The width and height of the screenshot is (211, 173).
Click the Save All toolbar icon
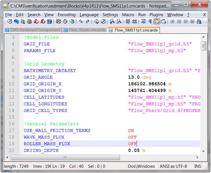29,21
